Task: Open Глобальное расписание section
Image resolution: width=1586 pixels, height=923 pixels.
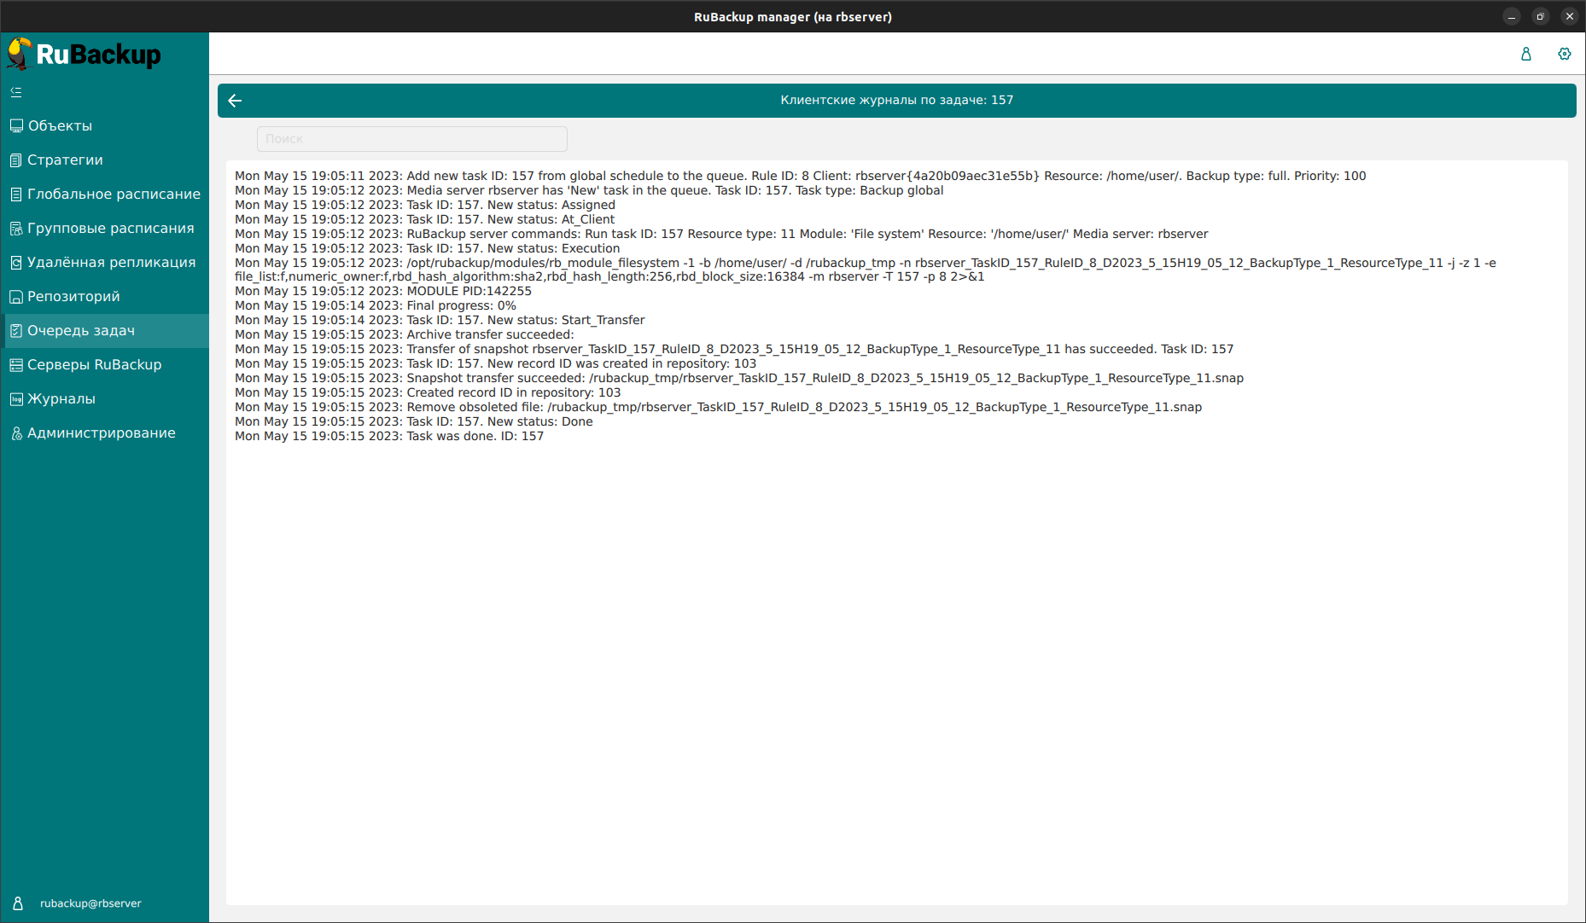Action: tap(114, 194)
